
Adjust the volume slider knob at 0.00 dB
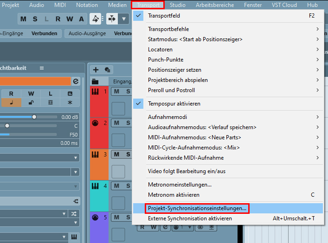[x=34, y=117]
